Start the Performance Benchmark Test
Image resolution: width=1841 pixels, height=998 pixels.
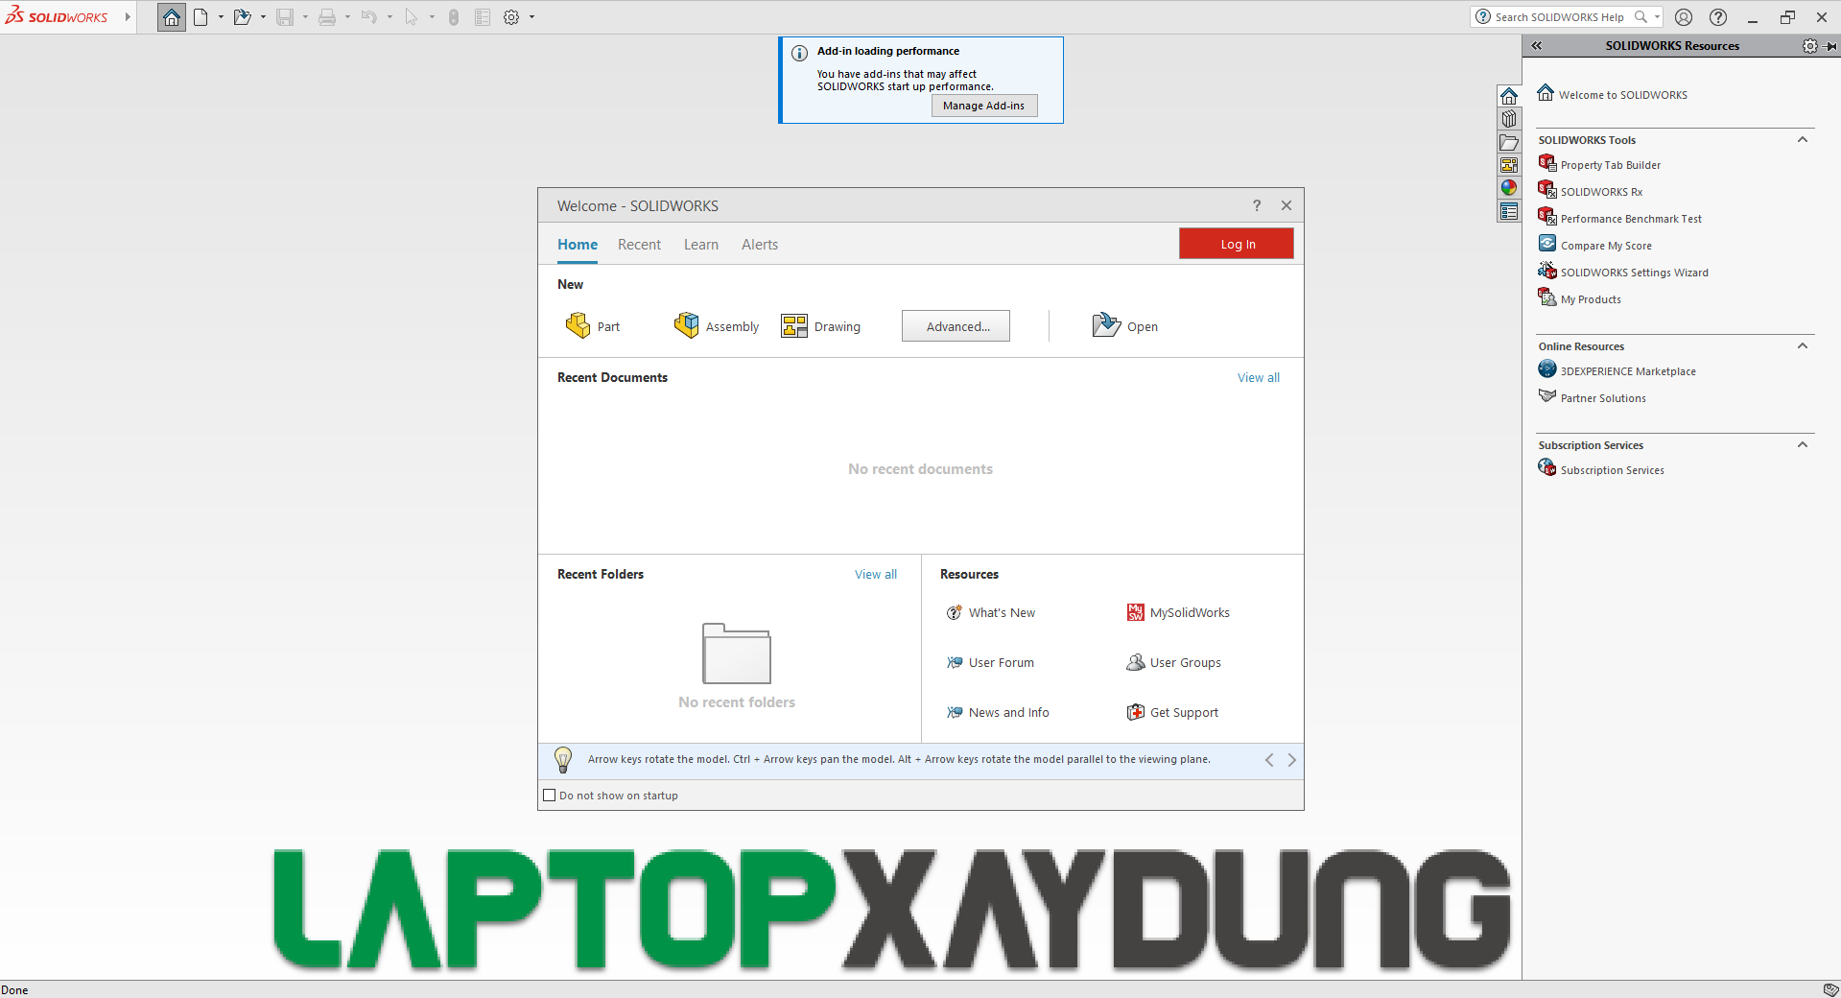click(1630, 218)
